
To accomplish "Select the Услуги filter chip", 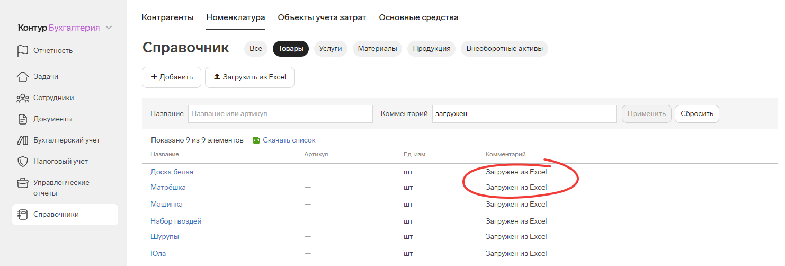I will pos(331,49).
